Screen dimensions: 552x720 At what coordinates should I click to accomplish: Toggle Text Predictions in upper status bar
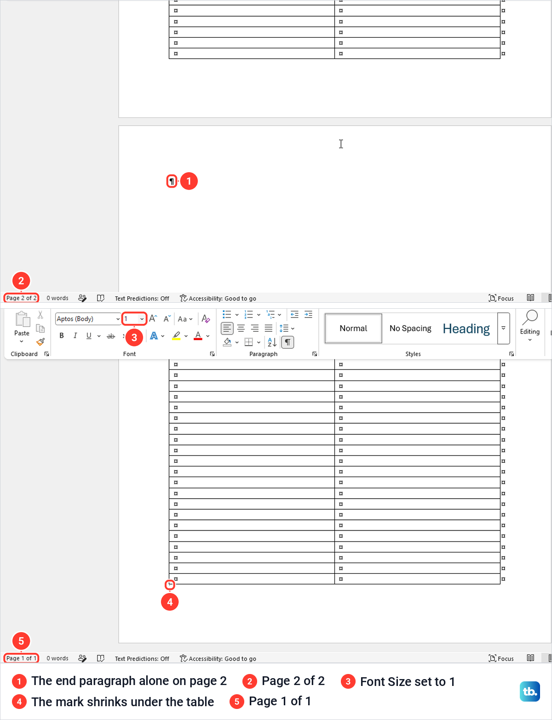142,298
